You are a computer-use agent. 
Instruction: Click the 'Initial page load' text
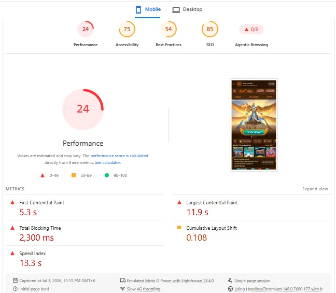click(x=34, y=289)
